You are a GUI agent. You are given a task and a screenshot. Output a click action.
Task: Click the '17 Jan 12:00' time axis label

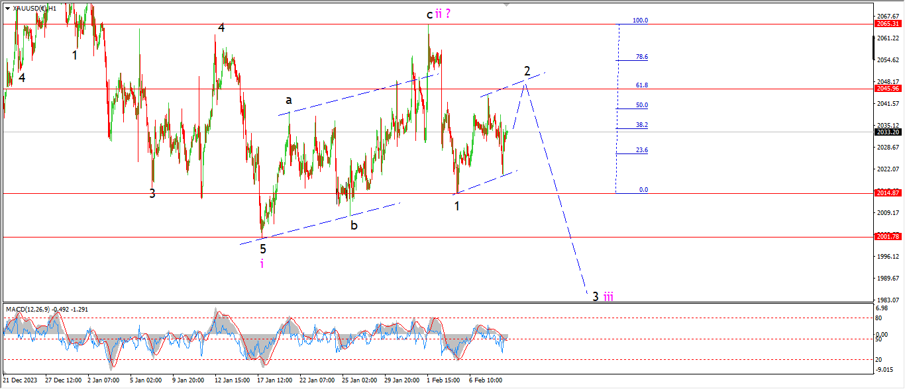[x=274, y=380]
